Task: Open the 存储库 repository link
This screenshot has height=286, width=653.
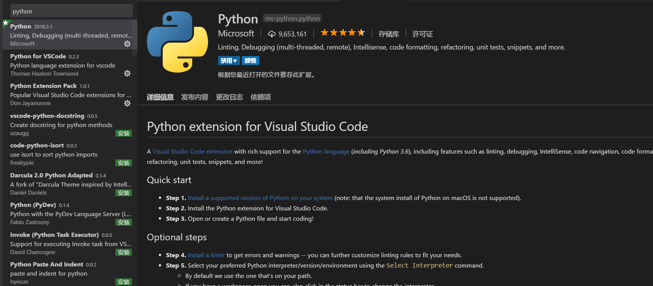Action: 389,34
